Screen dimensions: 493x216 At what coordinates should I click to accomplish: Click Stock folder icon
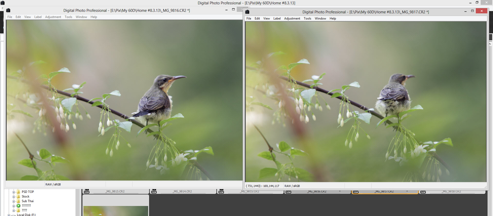point(18,196)
